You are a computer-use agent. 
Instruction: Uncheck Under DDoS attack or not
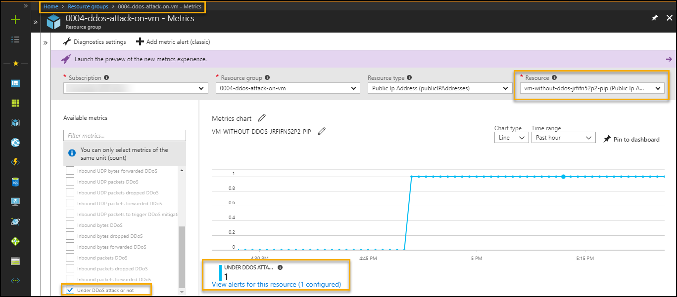70,290
